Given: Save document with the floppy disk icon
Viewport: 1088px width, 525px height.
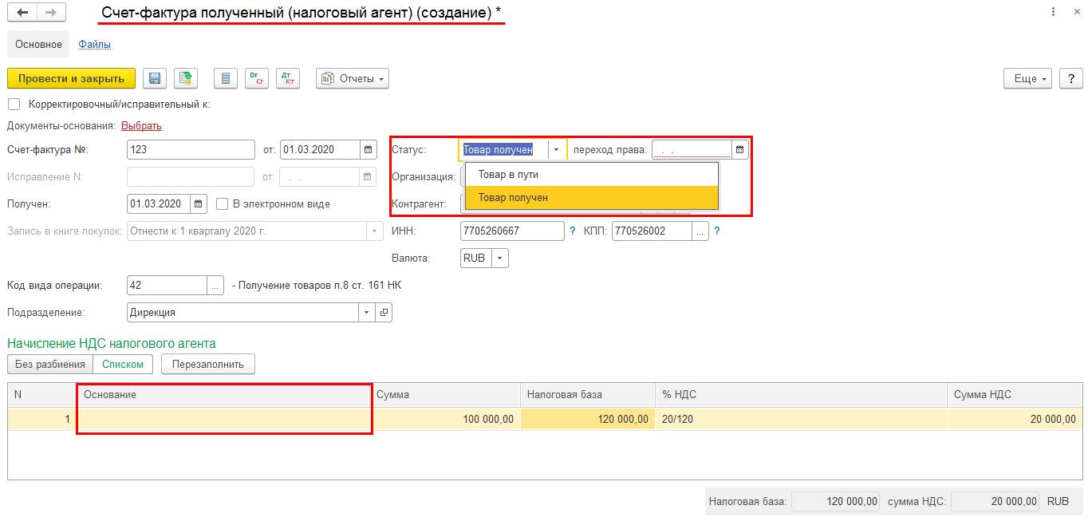Looking at the screenshot, I should click(156, 78).
